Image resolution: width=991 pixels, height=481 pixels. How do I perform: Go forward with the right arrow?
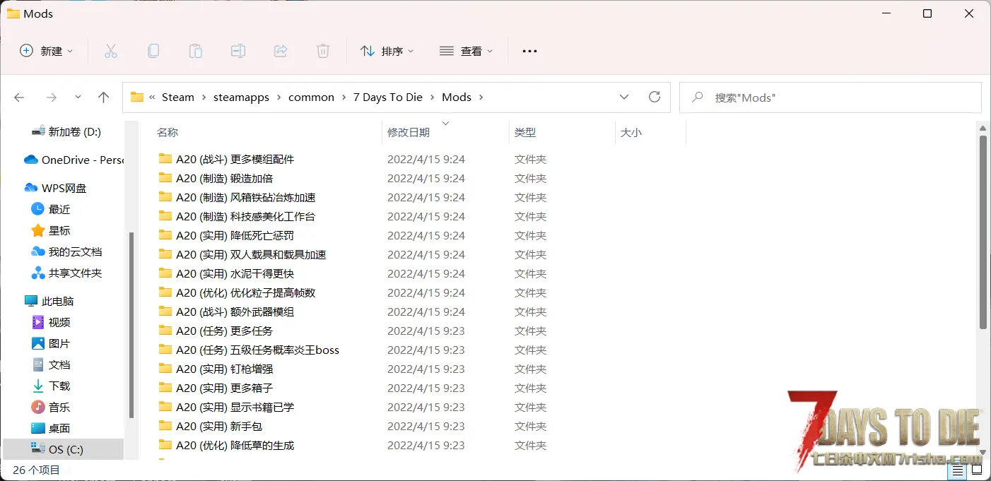coord(51,97)
